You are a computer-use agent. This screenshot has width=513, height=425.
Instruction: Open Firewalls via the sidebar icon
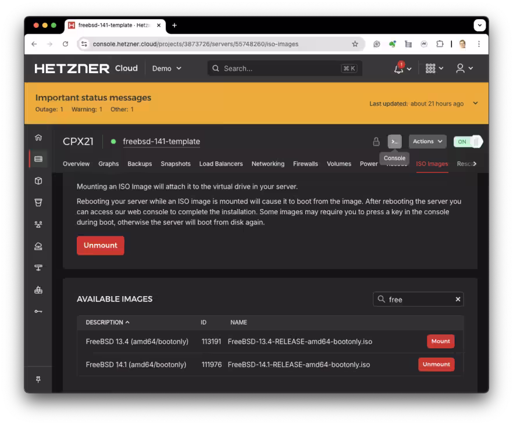click(x=38, y=290)
